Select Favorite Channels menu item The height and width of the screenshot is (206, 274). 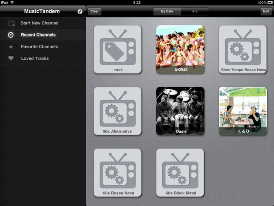tap(43, 47)
